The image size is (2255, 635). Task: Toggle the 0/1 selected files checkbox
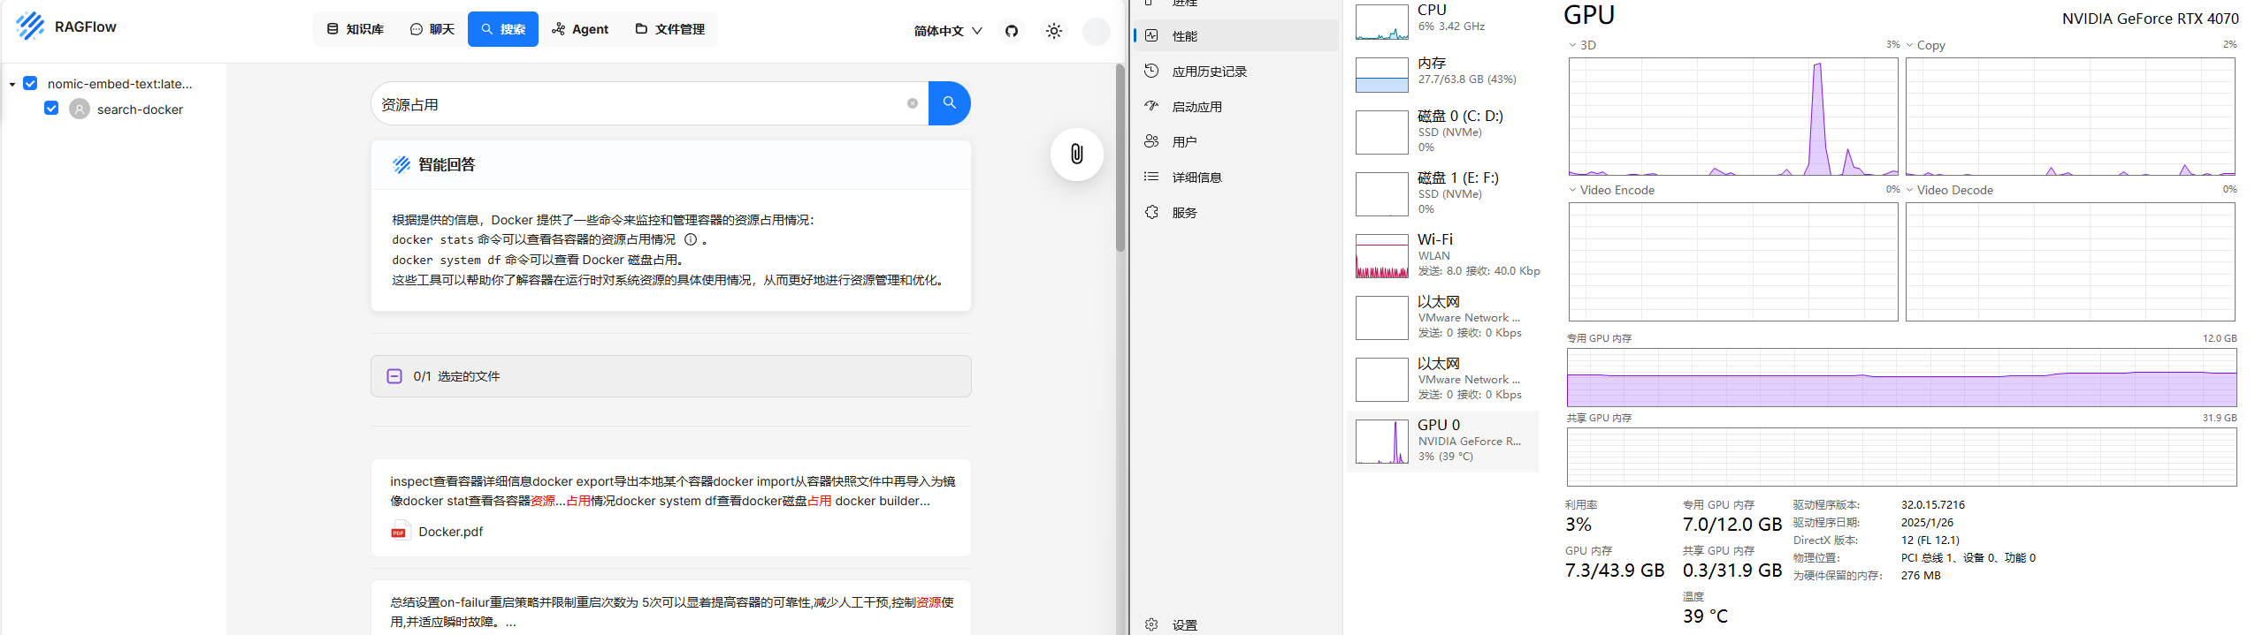click(x=394, y=376)
